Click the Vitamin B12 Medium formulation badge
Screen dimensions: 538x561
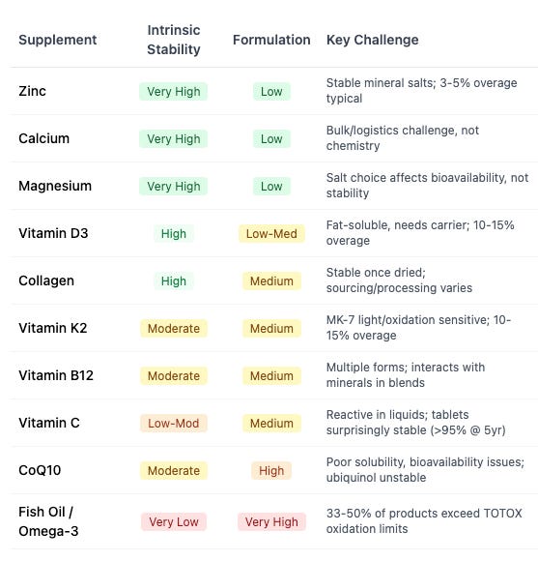271,375
